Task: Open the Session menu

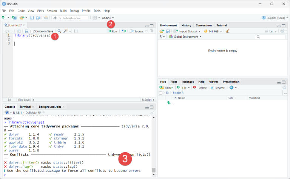Action: 52,11
